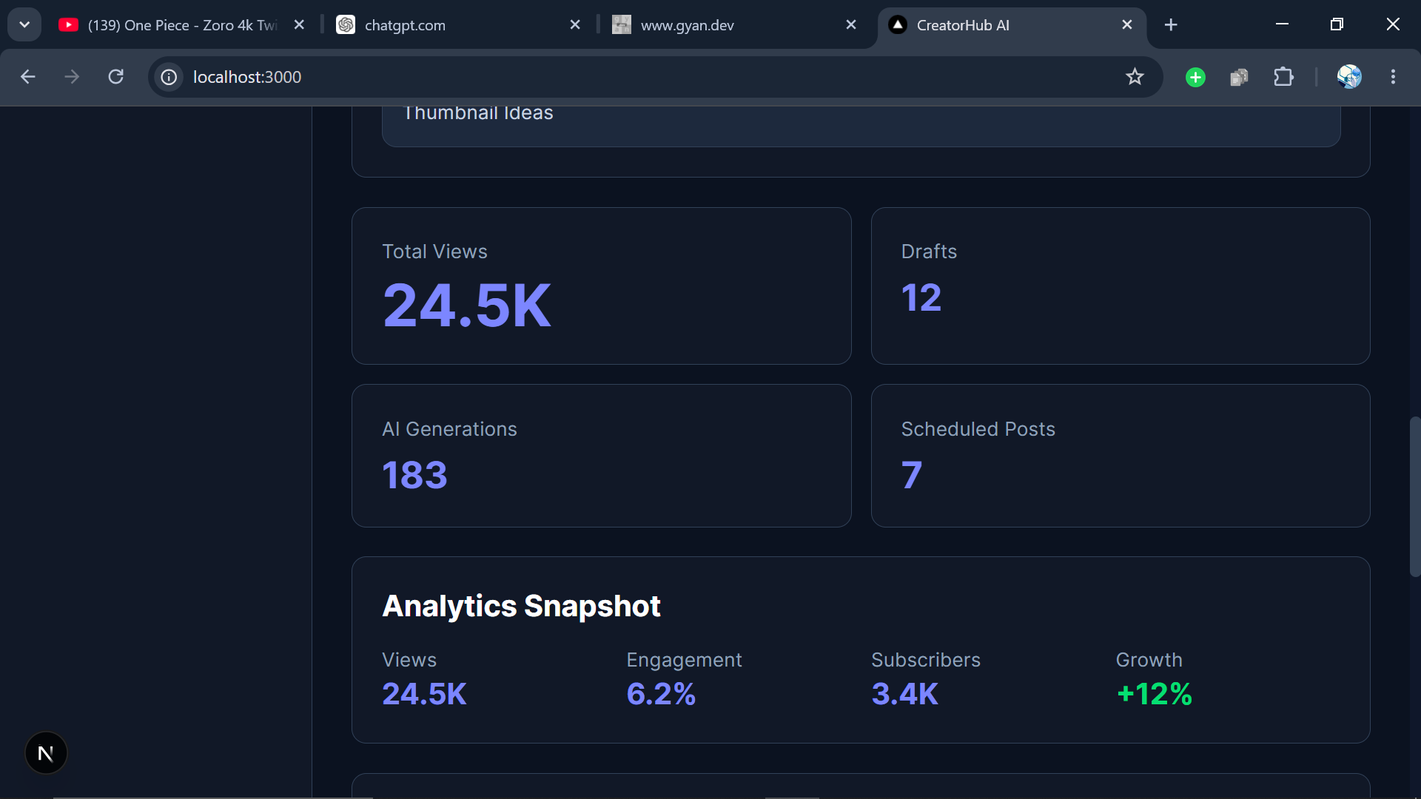Click the Scheduled Posts label

(978, 429)
